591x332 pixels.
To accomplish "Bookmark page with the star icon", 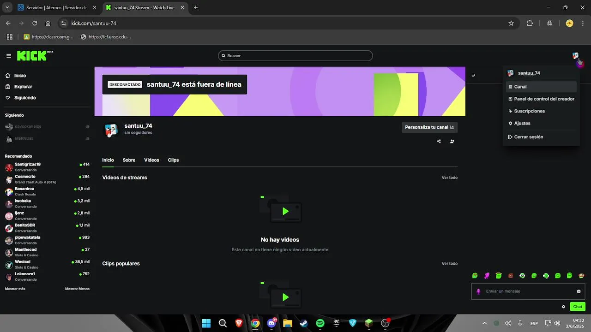I will (x=511, y=23).
